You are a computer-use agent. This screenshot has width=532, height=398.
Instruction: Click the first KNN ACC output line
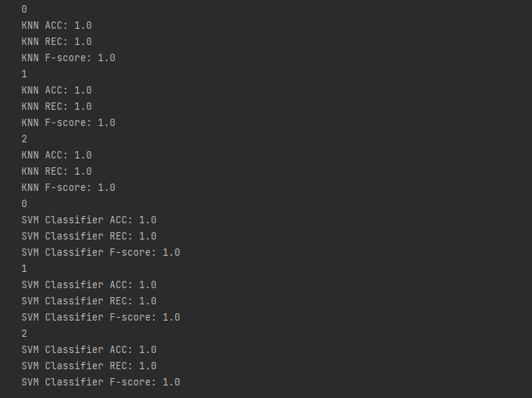pyautogui.click(x=57, y=26)
